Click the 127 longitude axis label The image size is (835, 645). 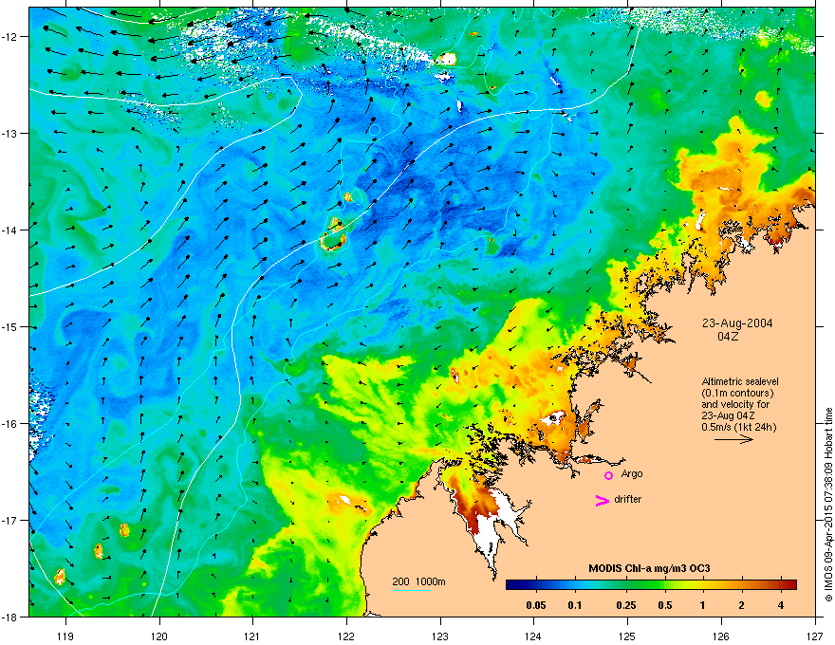tap(815, 636)
